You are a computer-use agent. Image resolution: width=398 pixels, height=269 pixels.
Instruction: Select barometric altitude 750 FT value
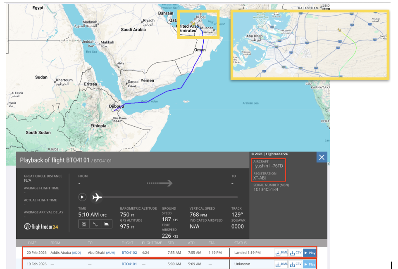point(127,215)
